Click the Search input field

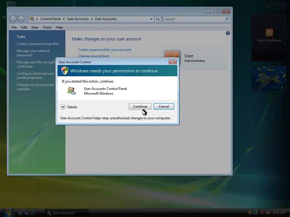click(x=194, y=19)
